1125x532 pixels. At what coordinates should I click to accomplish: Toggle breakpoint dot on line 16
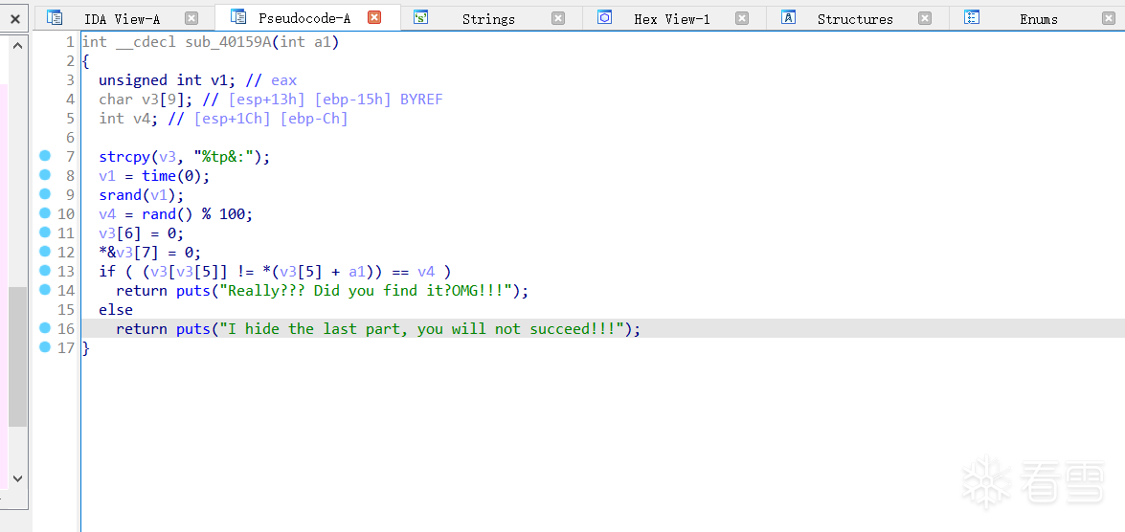(45, 327)
